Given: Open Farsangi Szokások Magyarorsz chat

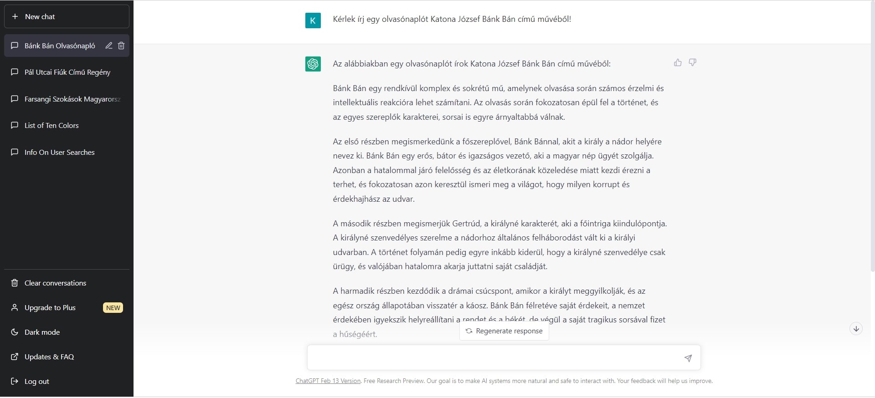Looking at the screenshot, I should pyautogui.click(x=67, y=99).
